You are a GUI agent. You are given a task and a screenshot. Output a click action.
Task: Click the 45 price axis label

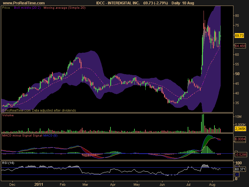[237, 84]
